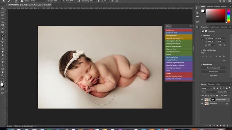Collapse the Transform section

click(202, 35)
